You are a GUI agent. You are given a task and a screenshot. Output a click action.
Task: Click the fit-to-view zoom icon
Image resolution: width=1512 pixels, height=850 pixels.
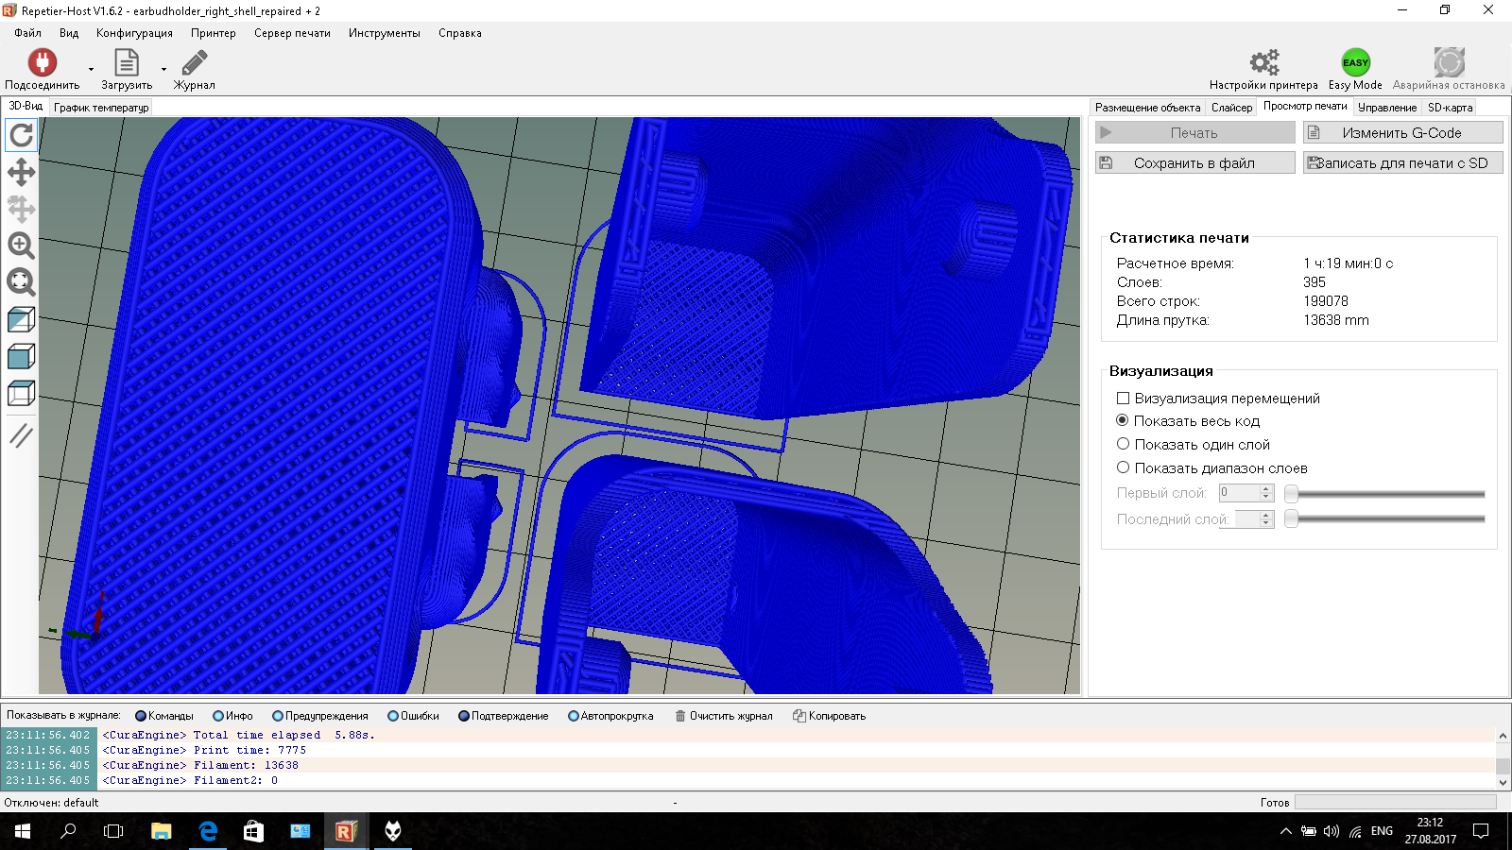coord(21,282)
